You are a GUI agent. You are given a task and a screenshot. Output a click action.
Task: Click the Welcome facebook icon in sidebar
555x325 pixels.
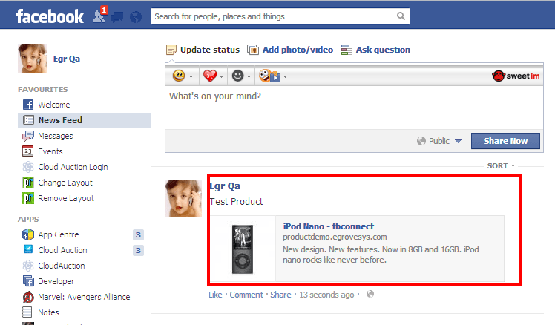(28, 105)
